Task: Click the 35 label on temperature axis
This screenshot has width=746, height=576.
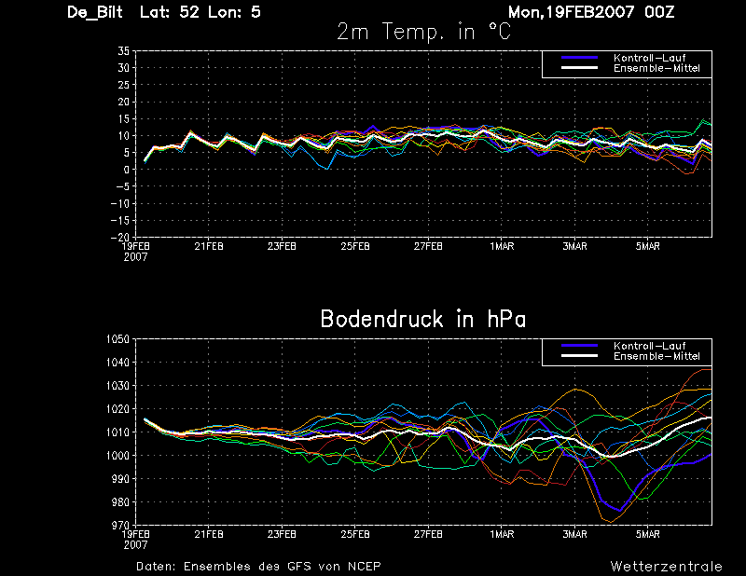Action: click(123, 51)
